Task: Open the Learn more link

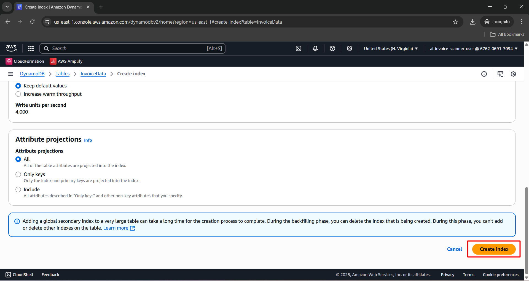Action: tap(116, 228)
